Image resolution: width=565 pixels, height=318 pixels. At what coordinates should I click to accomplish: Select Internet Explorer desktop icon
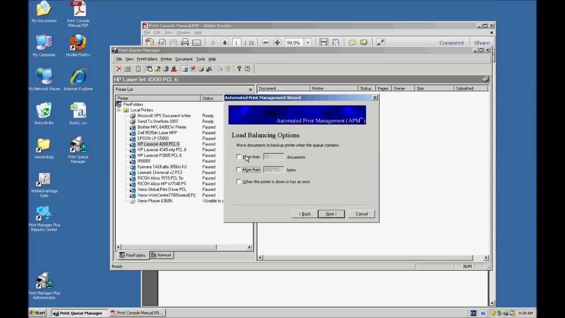[x=78, y=80]
